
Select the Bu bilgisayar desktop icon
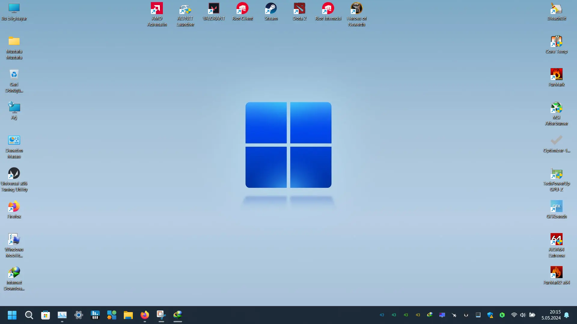pos(14,12)
